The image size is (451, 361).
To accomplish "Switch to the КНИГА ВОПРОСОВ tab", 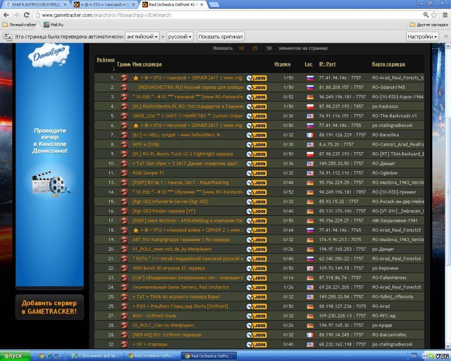I will coord(36,5).
